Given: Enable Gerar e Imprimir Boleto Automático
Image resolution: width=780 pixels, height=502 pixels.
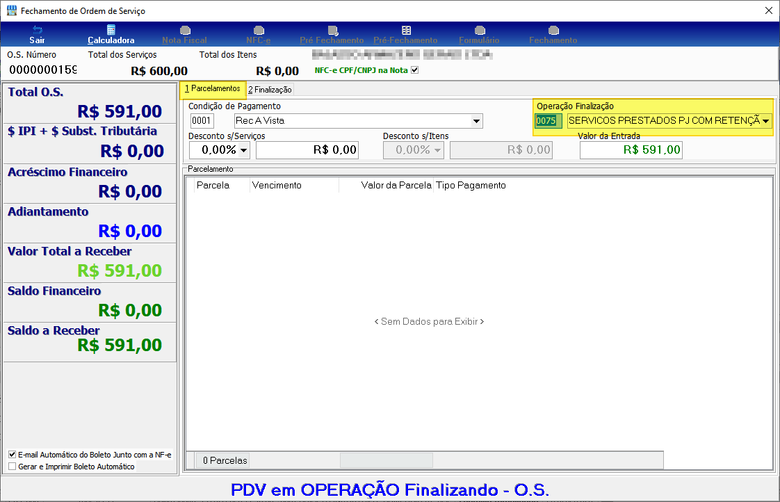Looking at the screenshot, I should [x=13, y=466].
